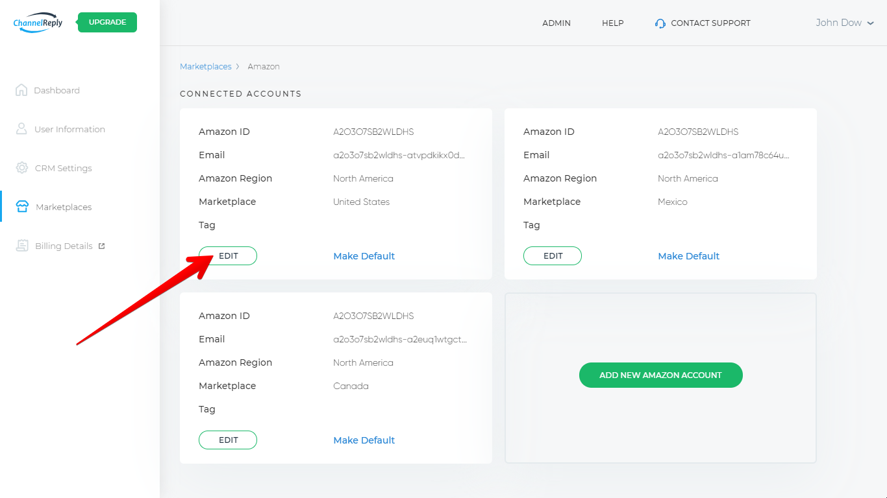Click the ChannelReply logo
887x498 pixels.
38,23
